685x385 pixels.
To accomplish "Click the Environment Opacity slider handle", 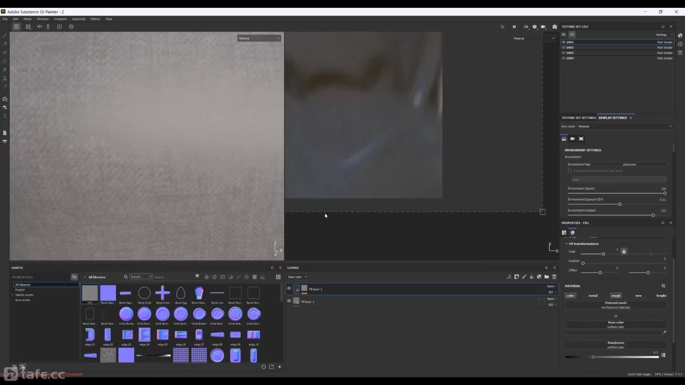I will [x=665, y=193].
